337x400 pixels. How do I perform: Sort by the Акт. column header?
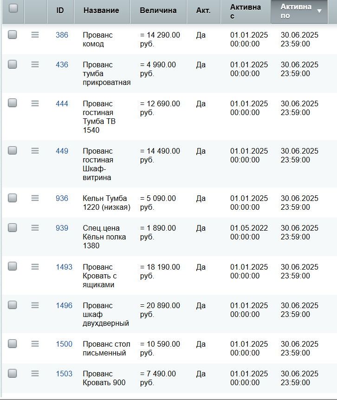pyautogui.click(x=203, y=11)
